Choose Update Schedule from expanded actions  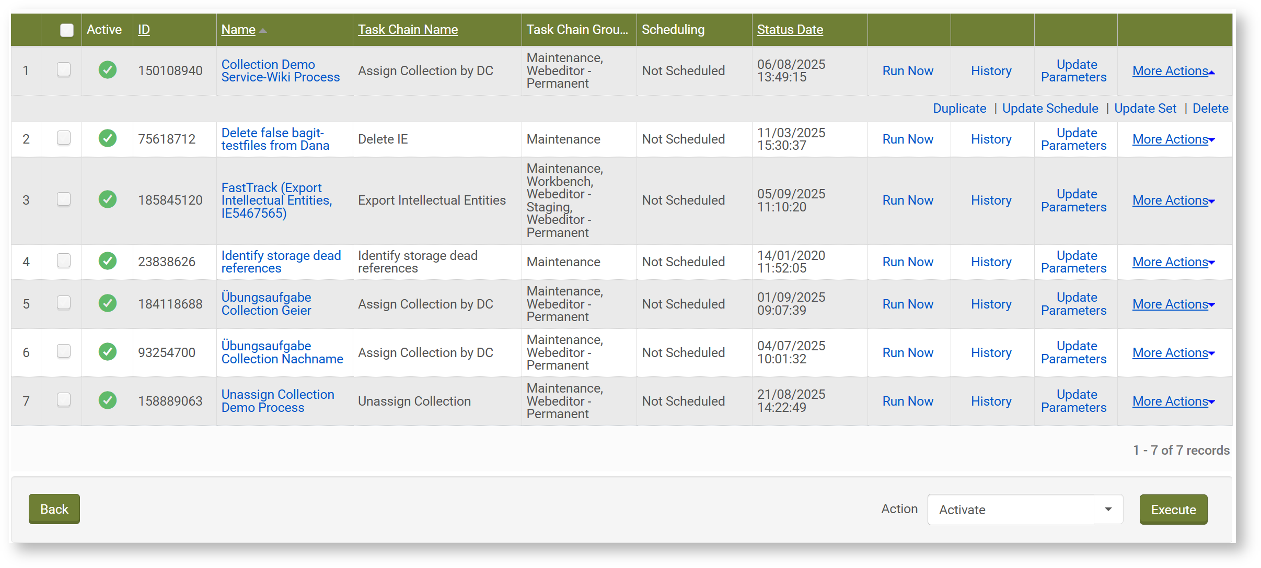point(1050,109)
